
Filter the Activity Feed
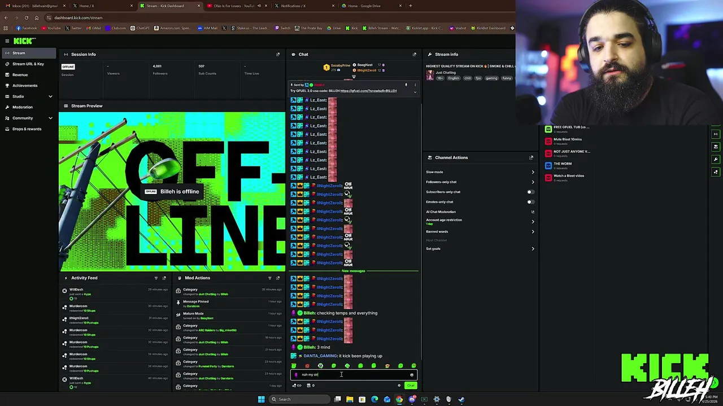(x=156, y=277)
